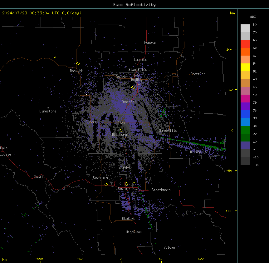Select the red swatch in dBZ legend
The image size is (269, 263).
coord(245,44)
